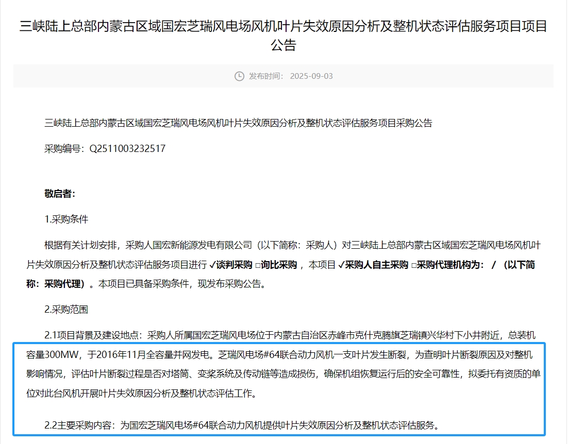Select the 2.采购范围 section heading
The height and width of the screenshot is (444, 568).
(66, 310)
